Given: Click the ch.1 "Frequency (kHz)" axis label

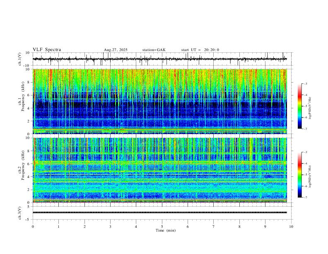Looking at the screenshot, I should [x=23, y=96].
